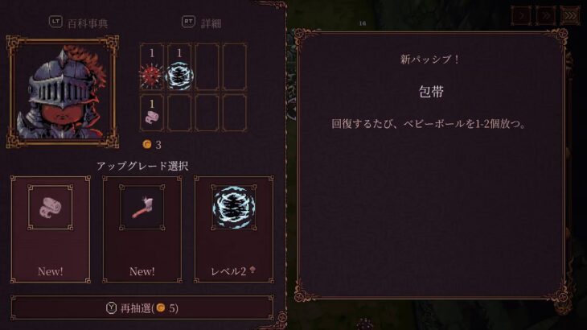Click the lightning orb inventory slot
587x330 pixels.
pos(179,67)
